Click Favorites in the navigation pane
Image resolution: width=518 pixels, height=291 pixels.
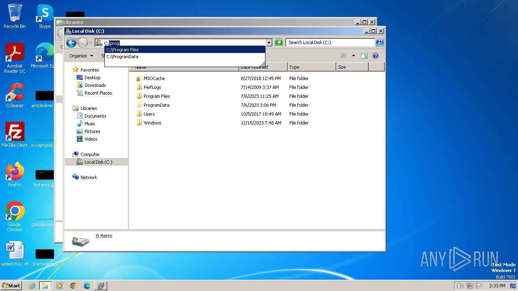coord(89,70)
